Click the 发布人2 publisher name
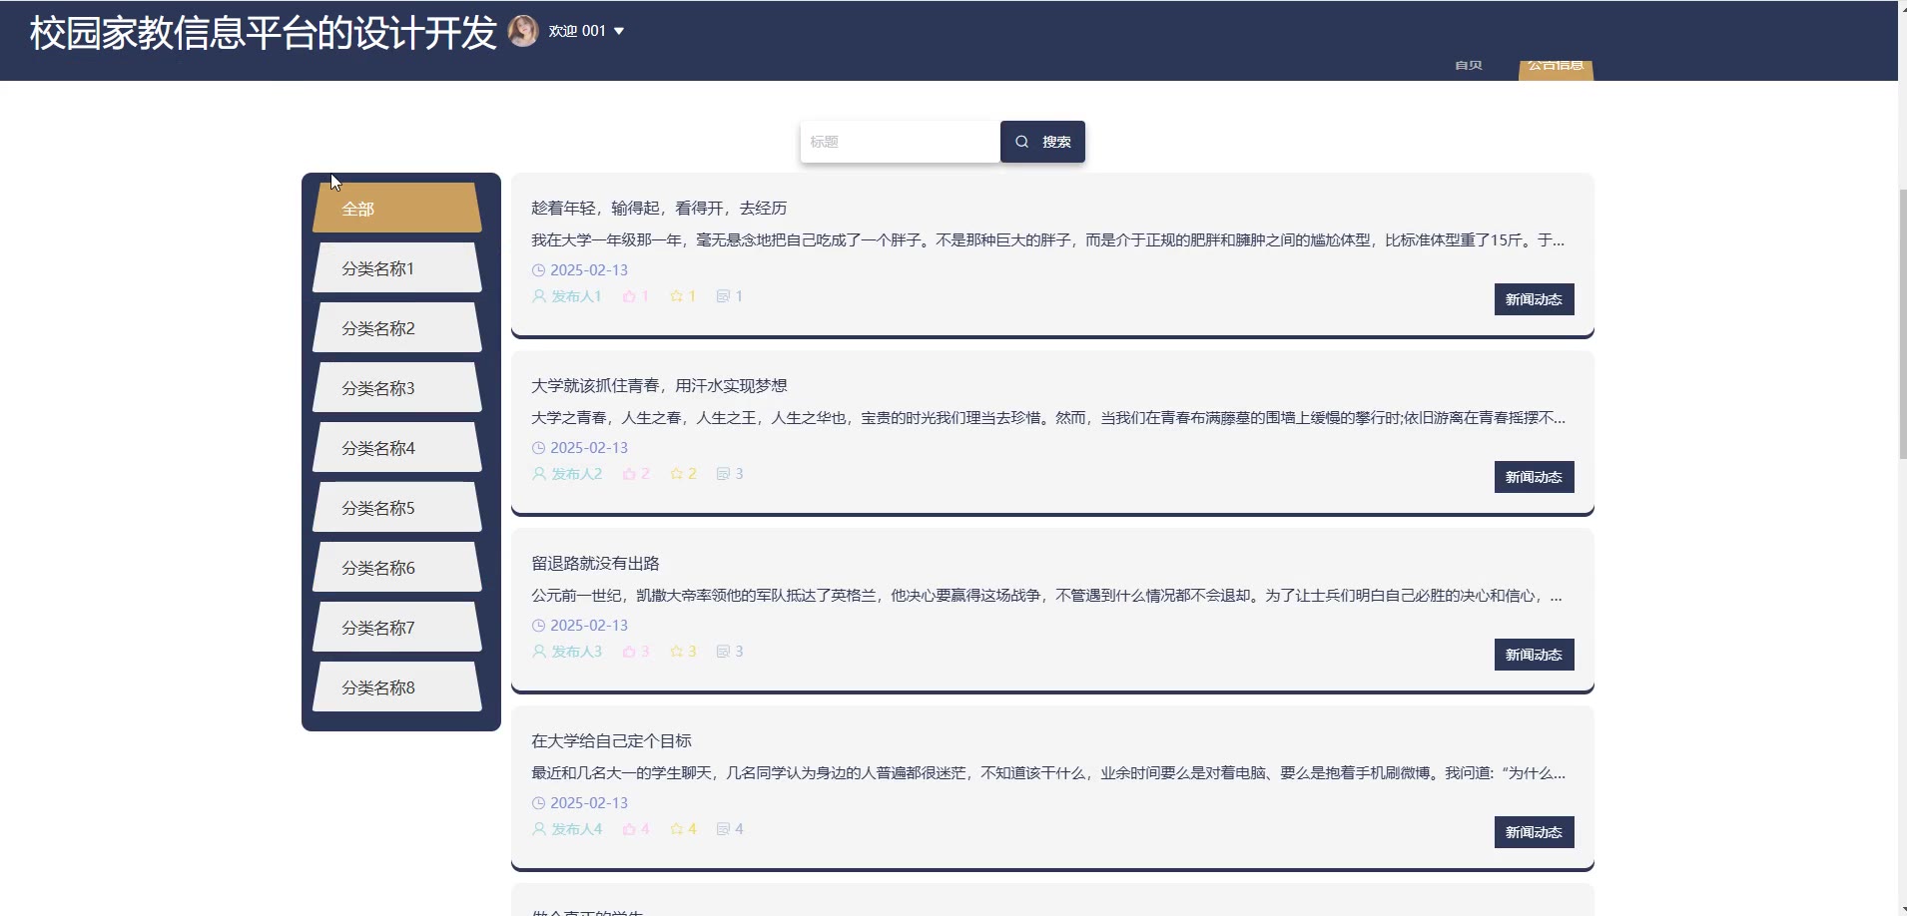1907x916 pixels. pyautogui.click(x=576, y=474)
